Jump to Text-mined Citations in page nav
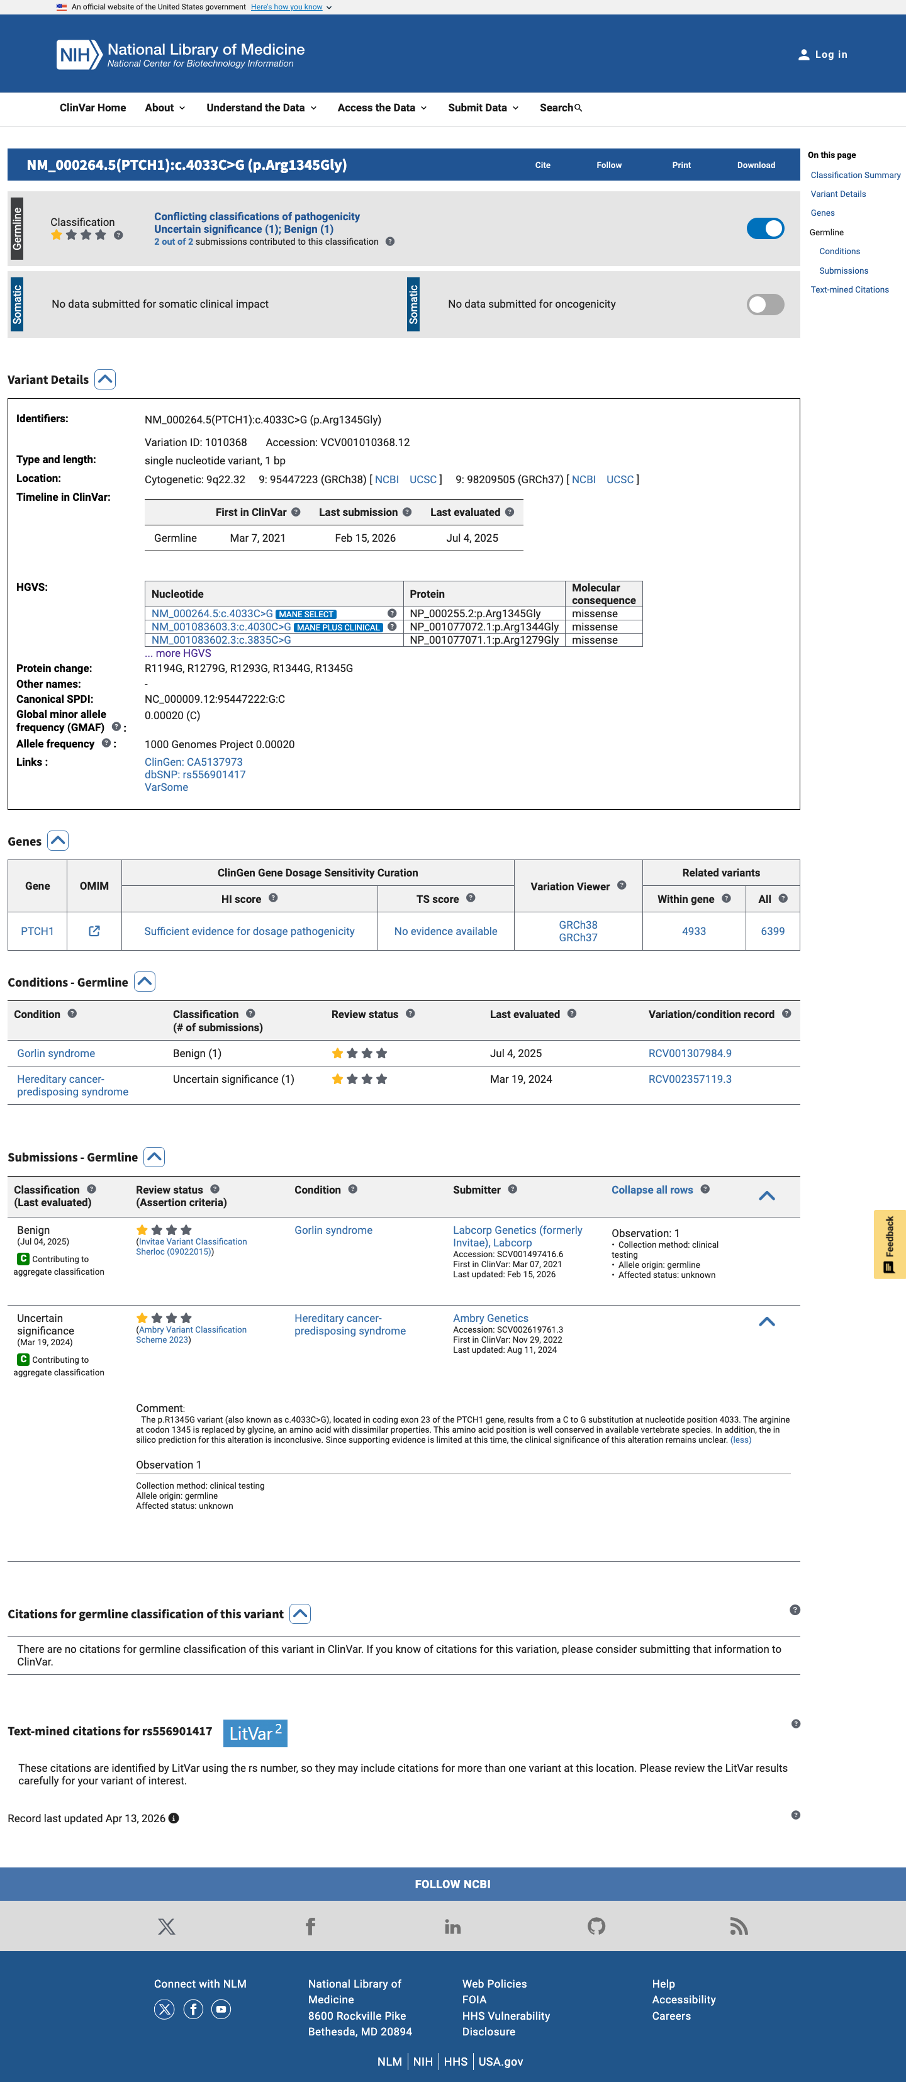The width and height of the screenshot is (906, 2082). 849,290
